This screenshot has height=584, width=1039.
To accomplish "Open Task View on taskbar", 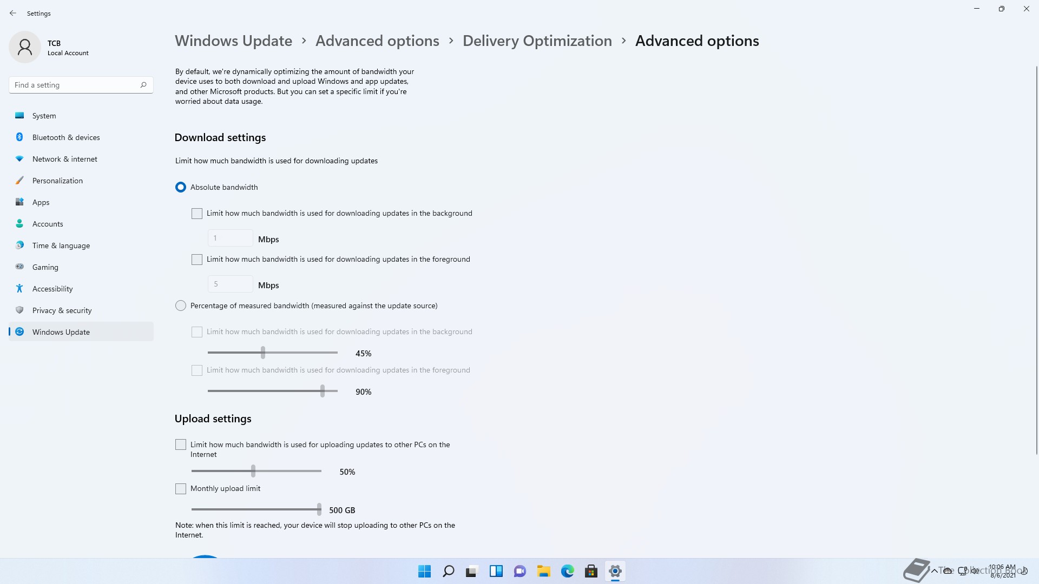I will pos(472,571).
